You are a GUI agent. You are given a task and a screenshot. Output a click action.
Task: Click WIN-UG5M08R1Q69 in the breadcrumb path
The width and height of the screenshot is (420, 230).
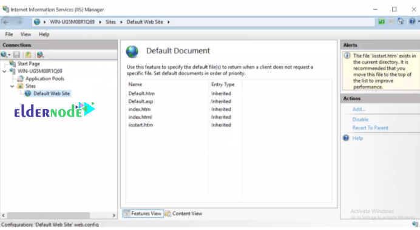click(x=72, y=22)
